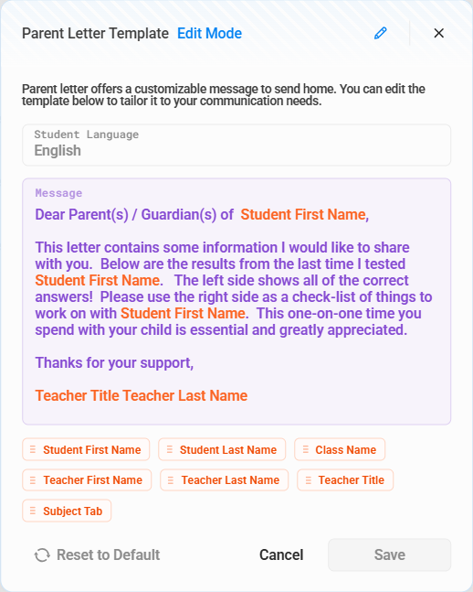
Task: Select the Student Last Name placeholder chip
Action: [x=222, y=449]
